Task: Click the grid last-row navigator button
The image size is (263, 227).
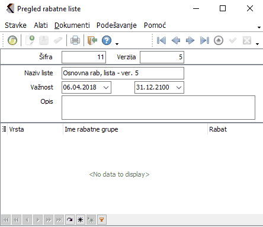Action: click(59, 220)
